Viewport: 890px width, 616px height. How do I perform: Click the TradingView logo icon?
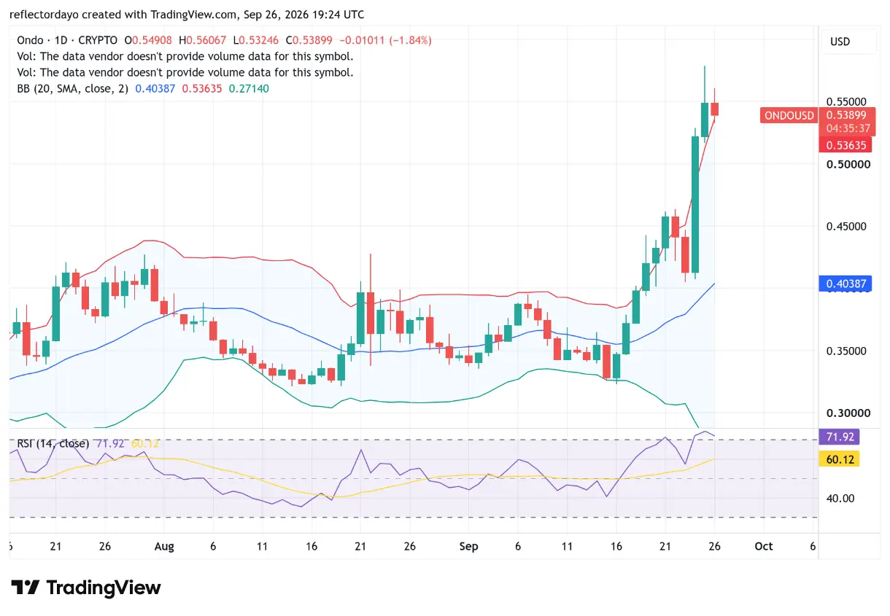24,588
